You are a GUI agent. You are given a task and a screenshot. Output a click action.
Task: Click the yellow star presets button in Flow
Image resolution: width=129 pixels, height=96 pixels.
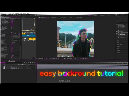(x=32, y=39)
